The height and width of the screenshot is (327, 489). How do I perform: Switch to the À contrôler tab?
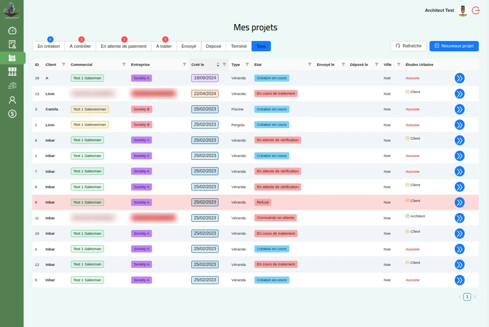click(x=80, y=46)
